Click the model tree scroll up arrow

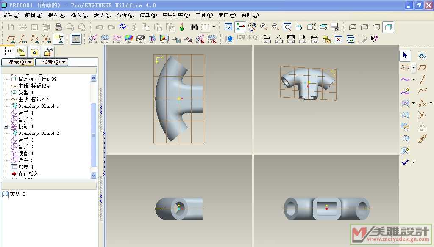(94, 78)
